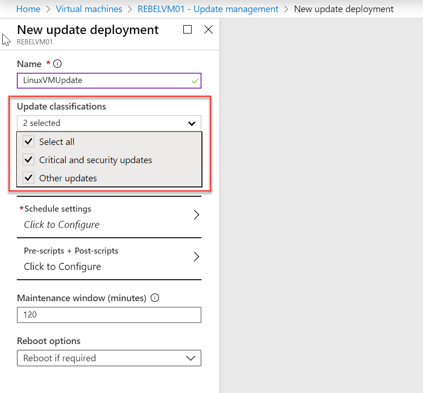
Task: Toggle the Select all checkbox
Action: [28, 142]
